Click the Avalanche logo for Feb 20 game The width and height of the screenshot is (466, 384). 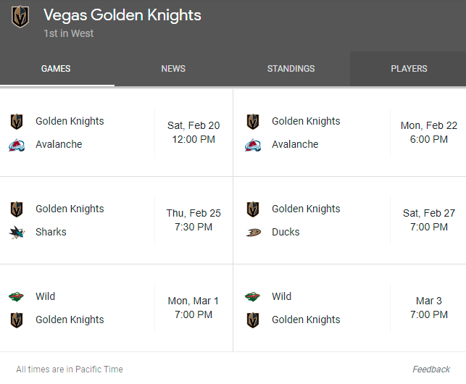(x=17, y=145)
